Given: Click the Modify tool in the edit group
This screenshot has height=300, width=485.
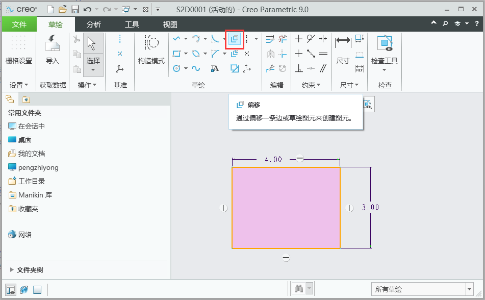Looking at the screenshot, I should [x=270, y=39].
